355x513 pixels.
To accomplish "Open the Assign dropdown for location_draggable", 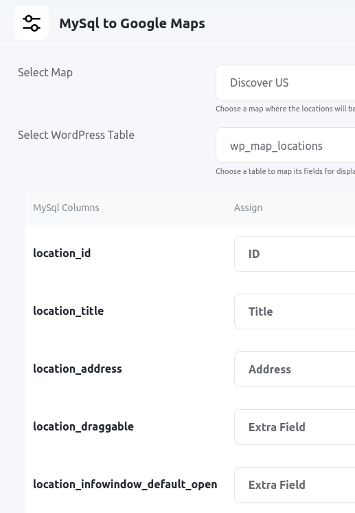I will point(295,427).
